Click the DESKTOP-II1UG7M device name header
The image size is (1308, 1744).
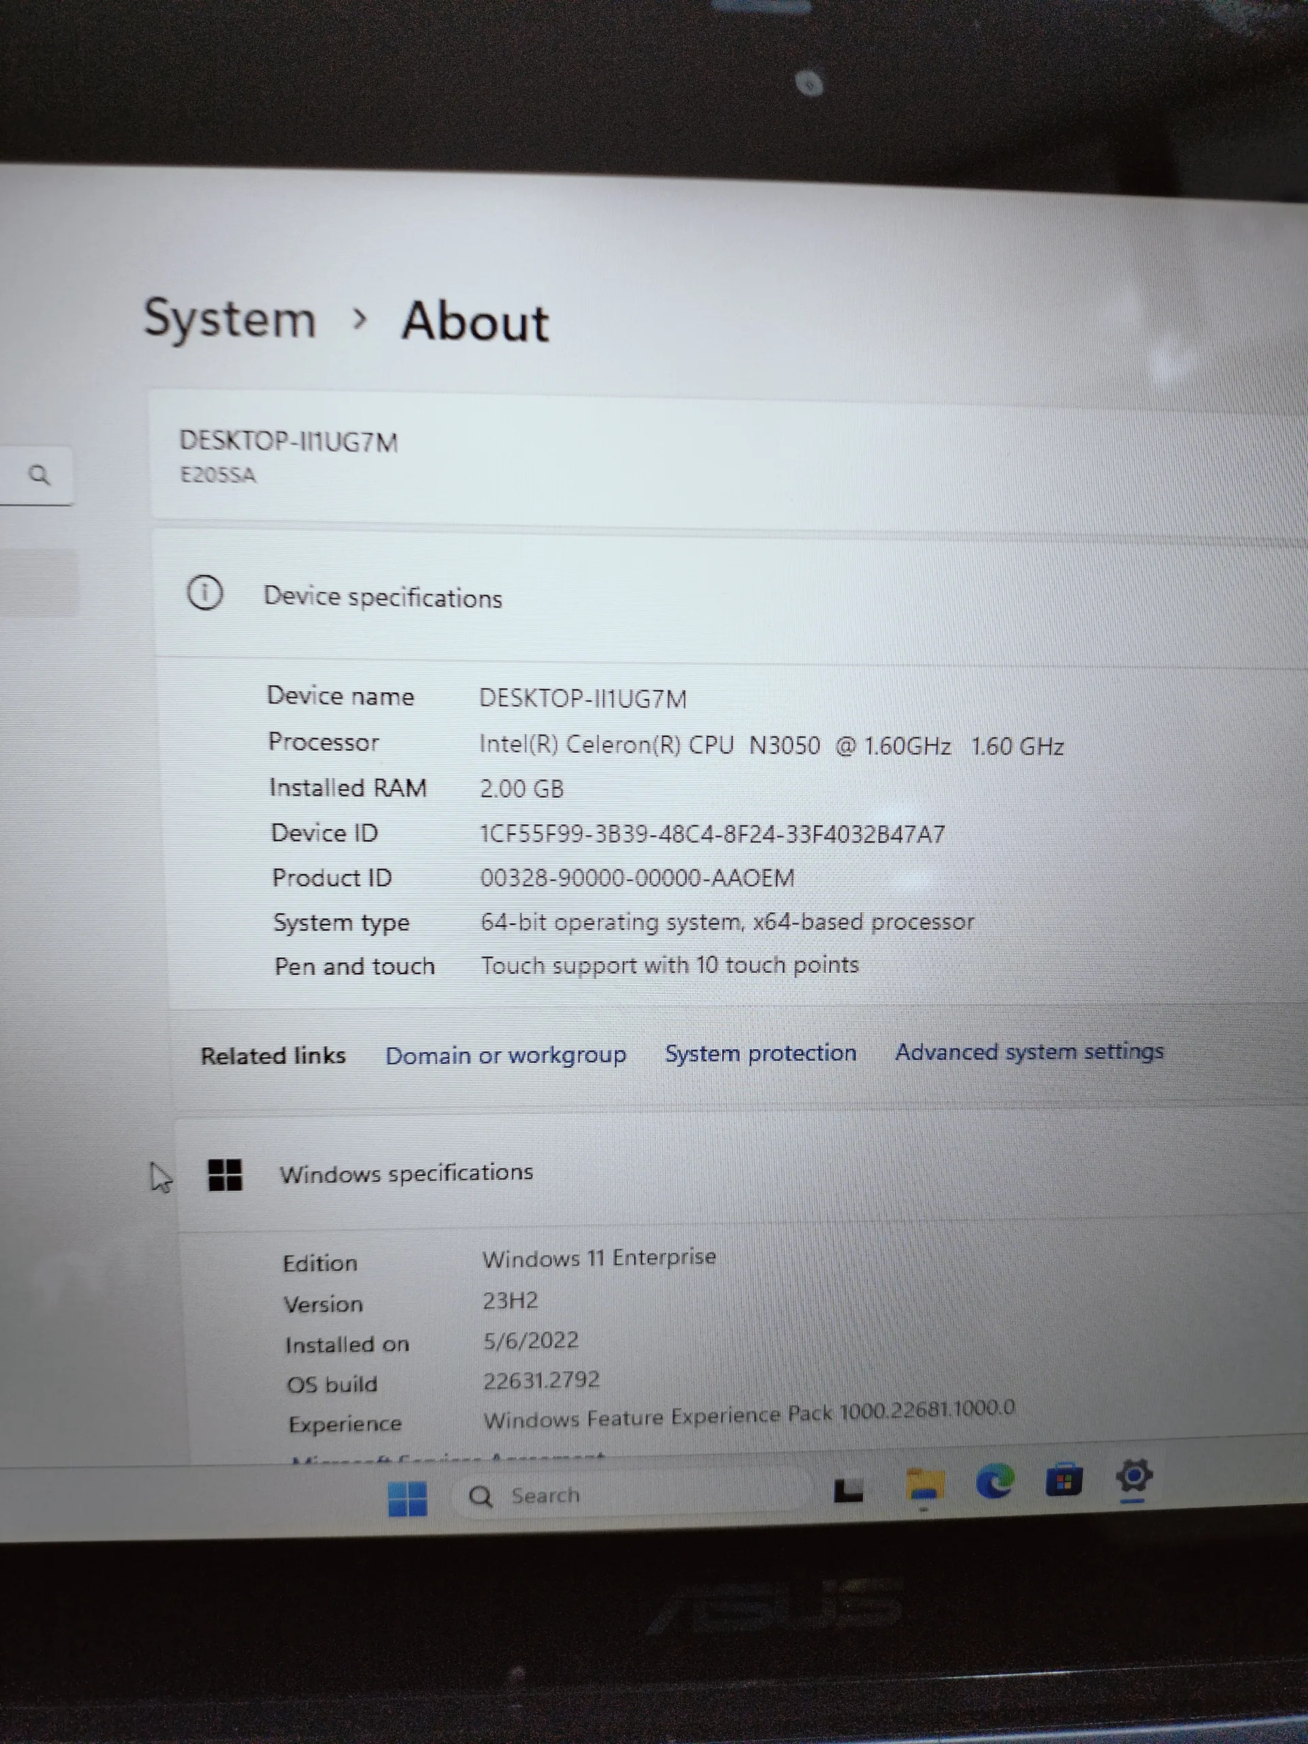click(x=290, y=442)
